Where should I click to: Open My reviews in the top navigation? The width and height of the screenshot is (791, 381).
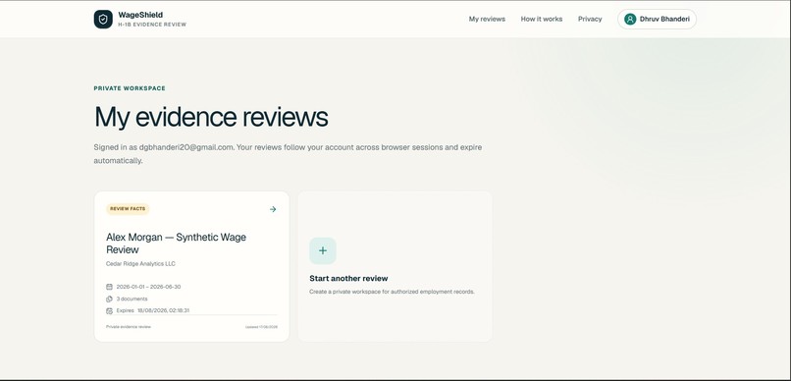pyautogui.click(x=487, y=20)
